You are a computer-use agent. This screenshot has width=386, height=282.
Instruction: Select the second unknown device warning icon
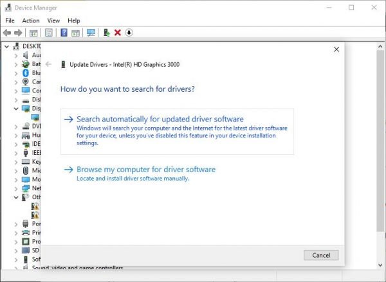[35, 215]
